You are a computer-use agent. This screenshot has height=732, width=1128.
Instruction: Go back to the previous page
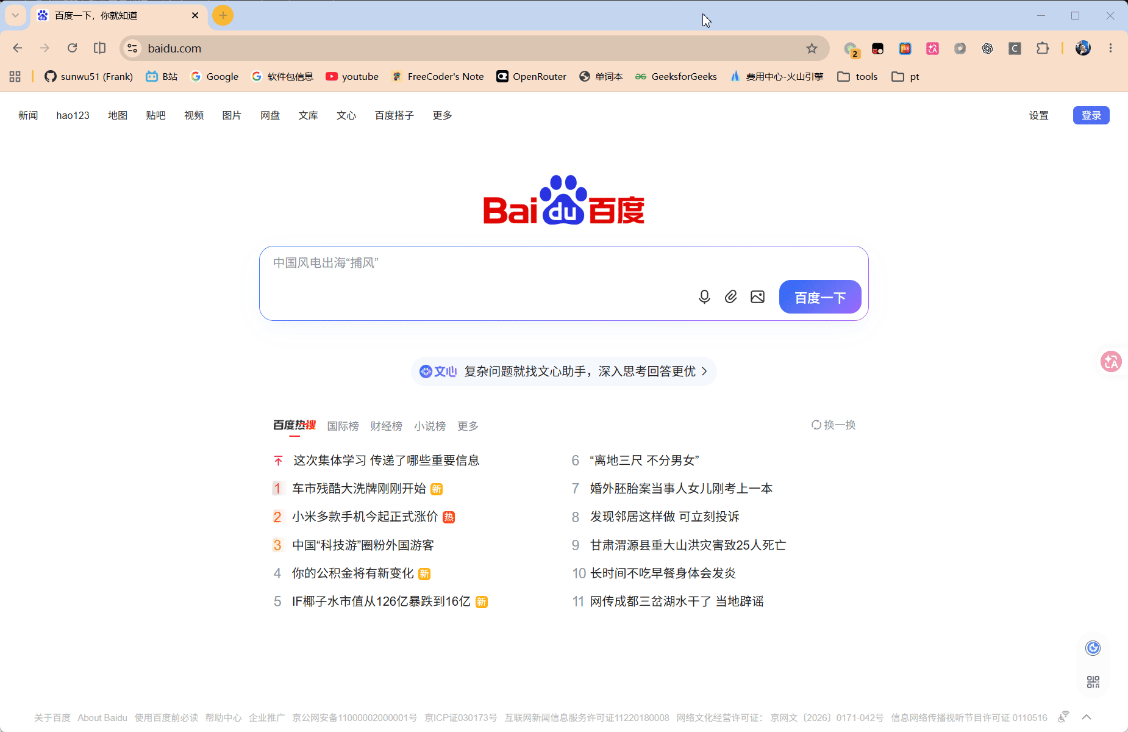tap(18, 48)
